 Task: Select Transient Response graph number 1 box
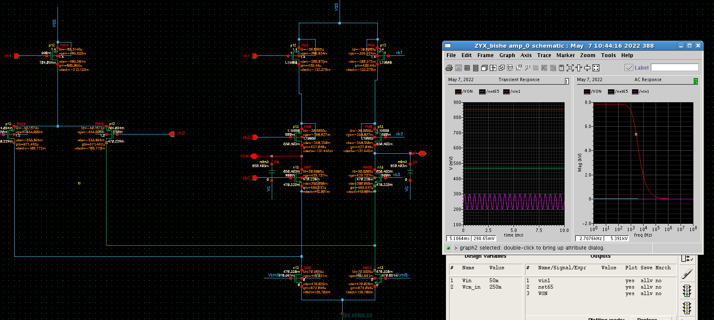[x=567, y=81]
